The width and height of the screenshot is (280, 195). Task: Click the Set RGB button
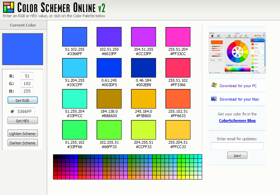coord(23,100)
